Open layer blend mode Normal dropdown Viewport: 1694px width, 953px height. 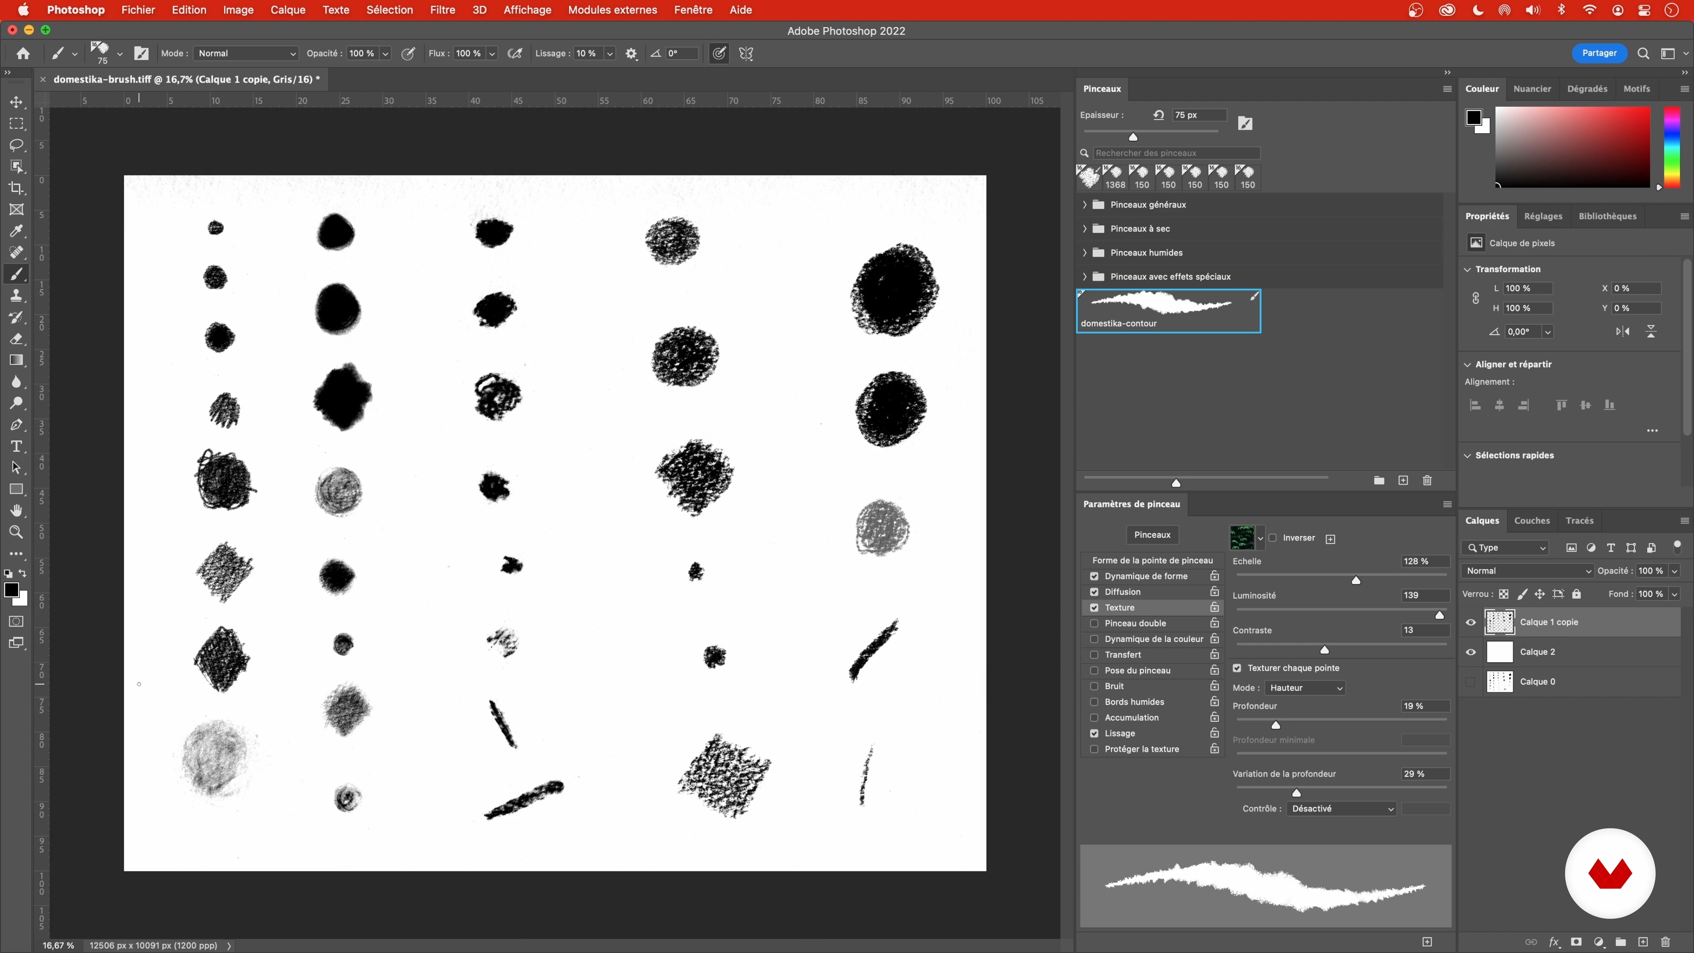1527,571
